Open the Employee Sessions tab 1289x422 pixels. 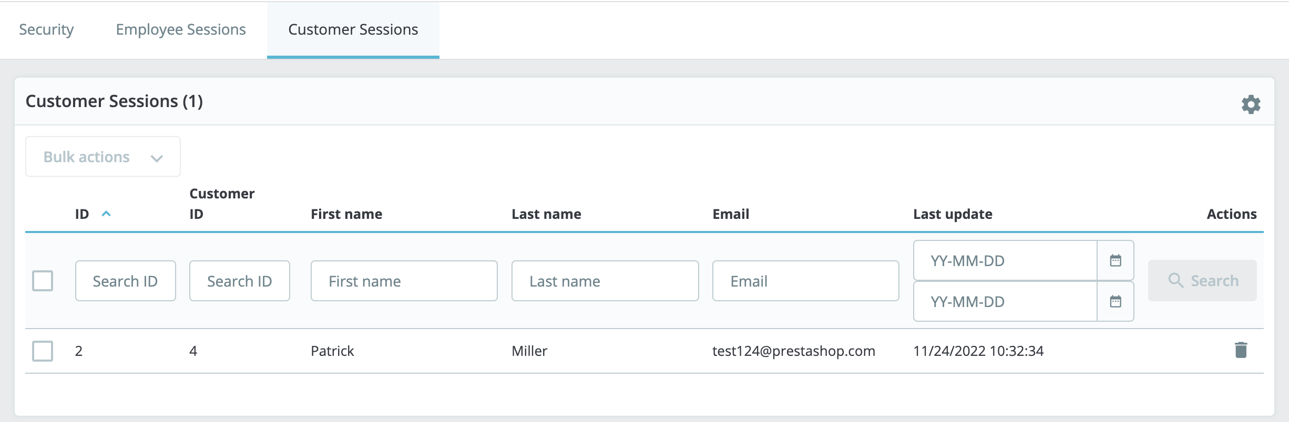coord(181,29)
